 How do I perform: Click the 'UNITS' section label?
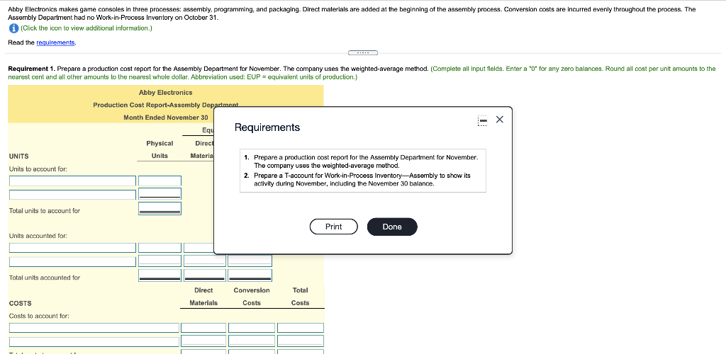(19, 156)
